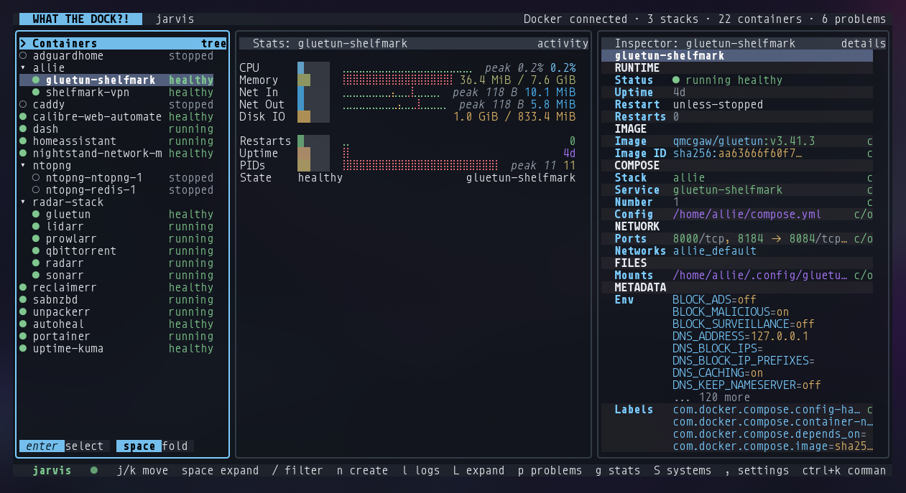
Task: Click green dot beside radarr
Action: click(x=36, y=263)
